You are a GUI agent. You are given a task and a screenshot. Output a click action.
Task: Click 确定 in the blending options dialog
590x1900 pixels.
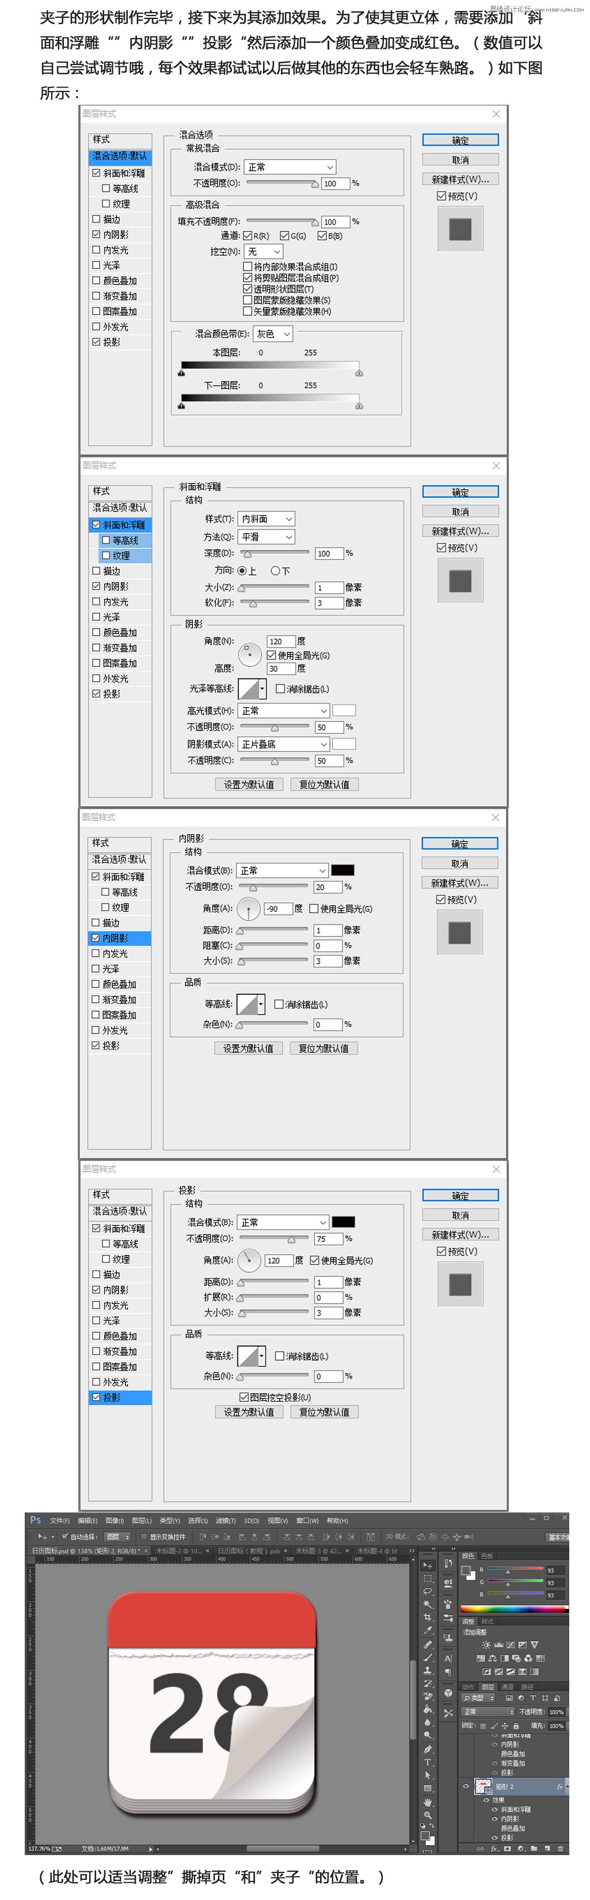click(460, 139)
